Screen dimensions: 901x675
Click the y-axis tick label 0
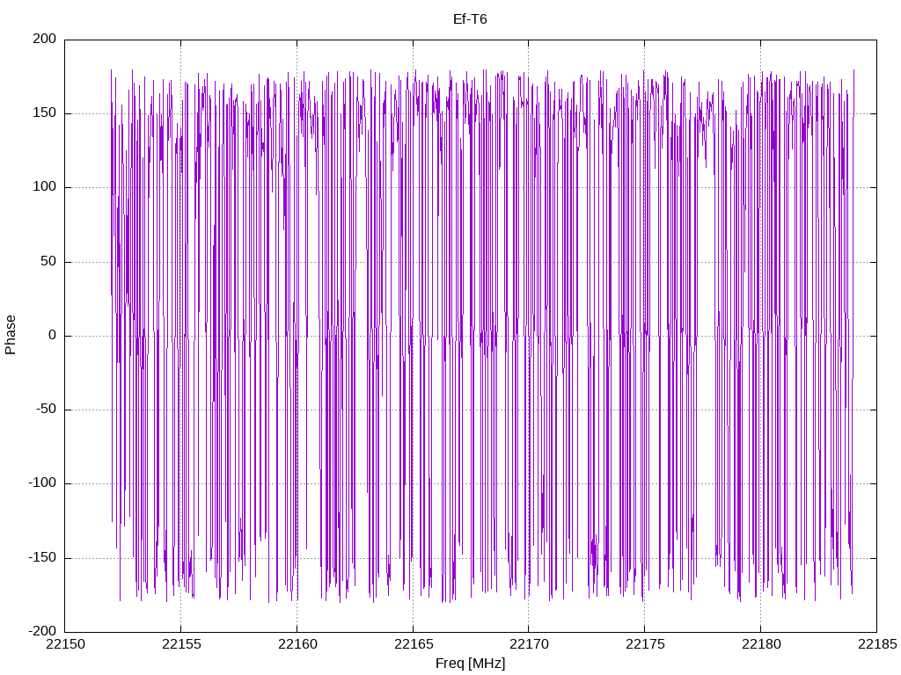pos(53,335)
